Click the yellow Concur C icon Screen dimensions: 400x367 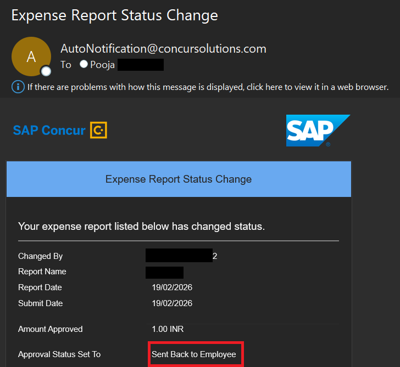click(98, 130)
